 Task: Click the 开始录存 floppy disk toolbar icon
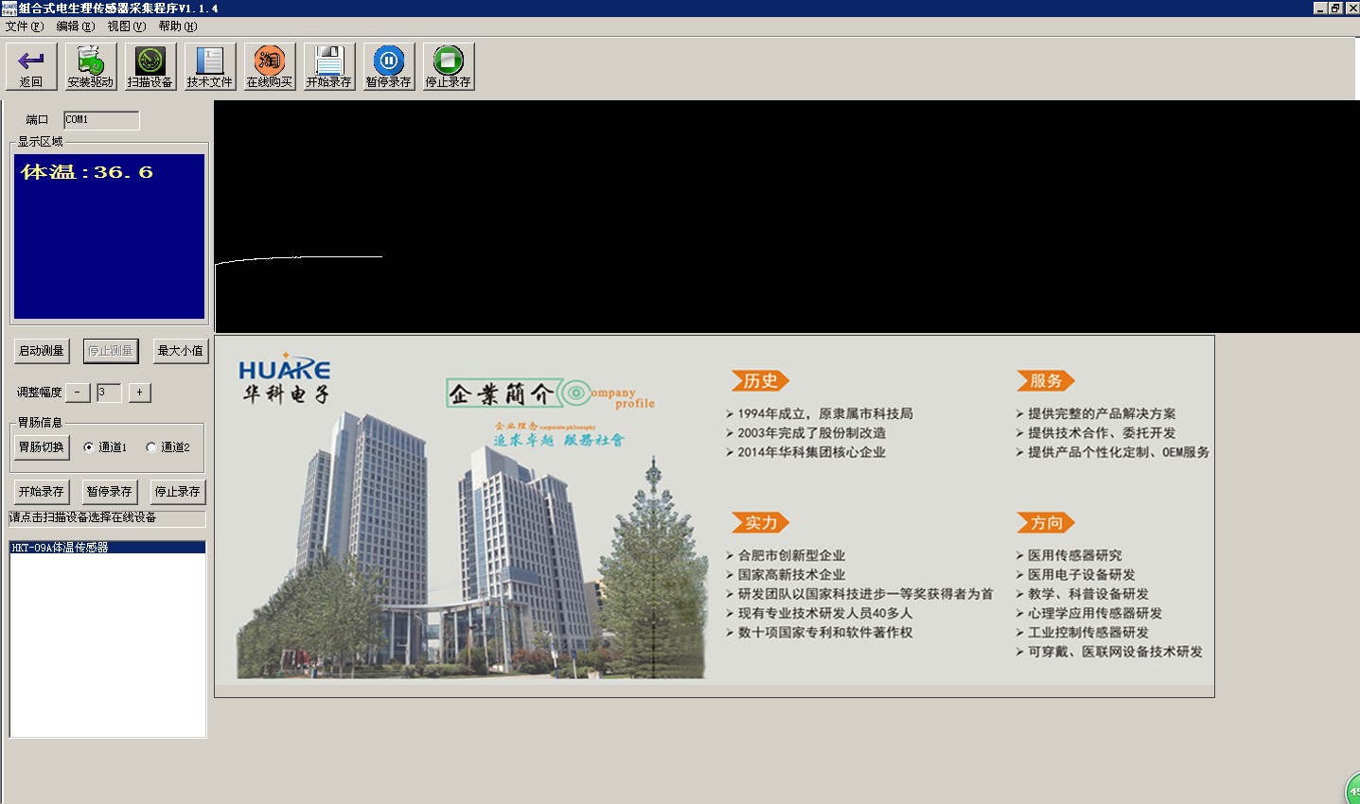[329, 62]
